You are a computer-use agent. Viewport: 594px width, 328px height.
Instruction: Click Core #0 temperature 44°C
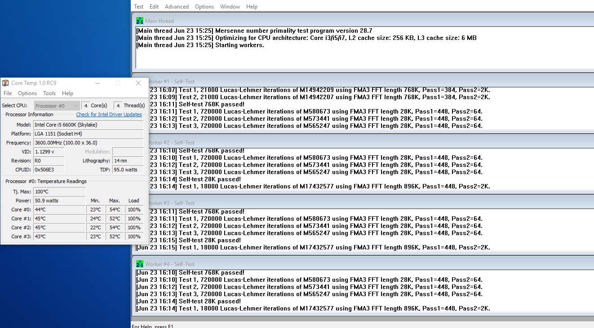(x=59, y=210)
